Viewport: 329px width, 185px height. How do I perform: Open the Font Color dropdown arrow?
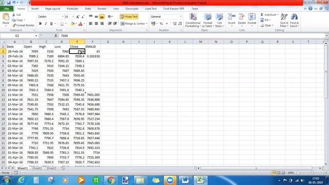click(84, 24)
